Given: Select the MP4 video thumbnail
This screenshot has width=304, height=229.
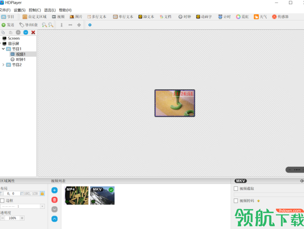Looking at the screenshot, I should tap(76, 195).
